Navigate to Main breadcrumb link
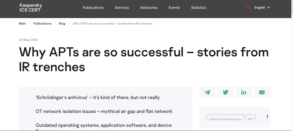This screenshot has width=293, height=131. [22, 24]
